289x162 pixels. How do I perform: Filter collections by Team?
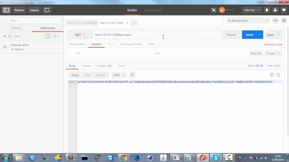[x=17, y=36]
